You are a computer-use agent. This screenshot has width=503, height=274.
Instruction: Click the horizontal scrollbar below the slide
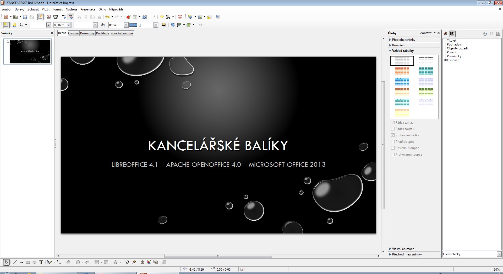coord(218,256)
